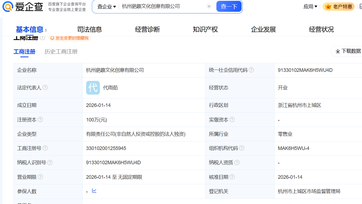Click help icon next to 统一社会信用代码
This screenshot has height=204, width=362.
coord(251,70)
